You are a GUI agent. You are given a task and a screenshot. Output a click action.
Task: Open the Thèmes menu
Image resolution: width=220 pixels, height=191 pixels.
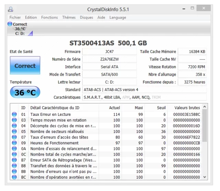69,18
